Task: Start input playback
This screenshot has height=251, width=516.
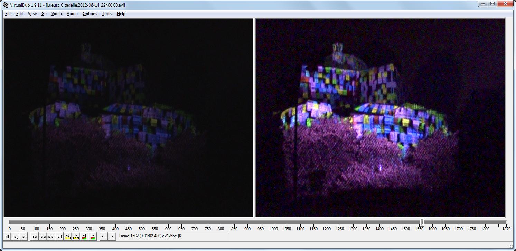Action: coord(15,237)
